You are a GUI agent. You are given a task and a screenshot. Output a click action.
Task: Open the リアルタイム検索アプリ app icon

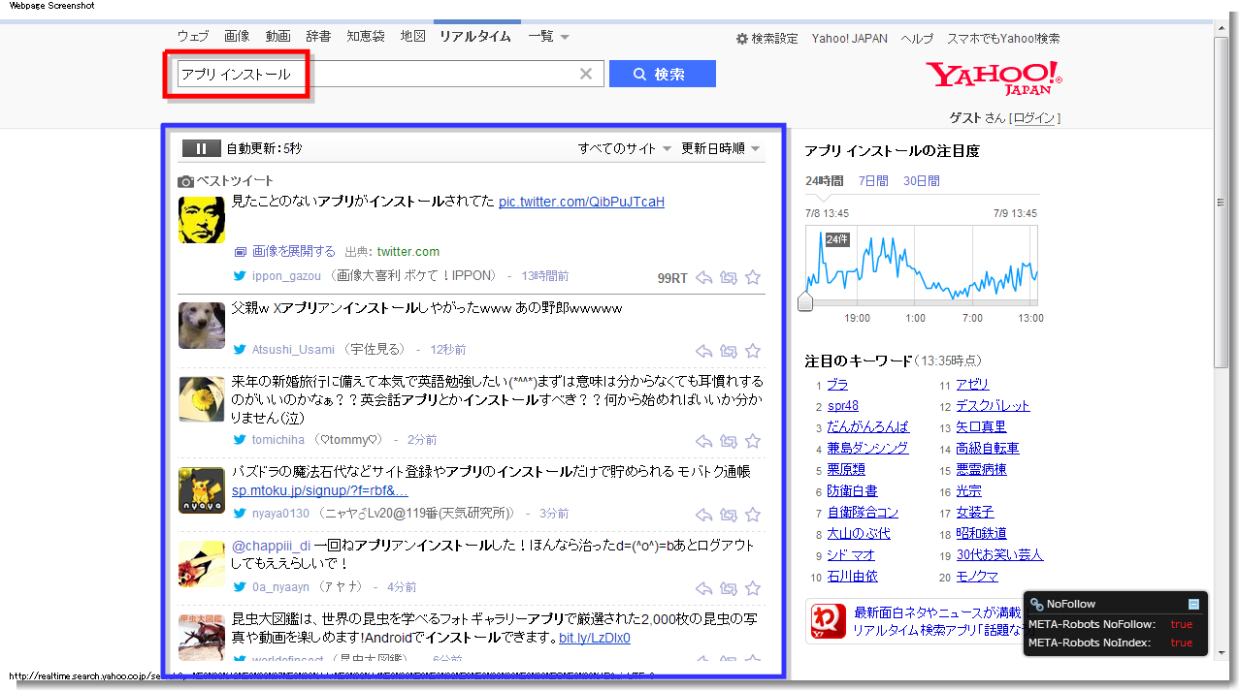828,621
